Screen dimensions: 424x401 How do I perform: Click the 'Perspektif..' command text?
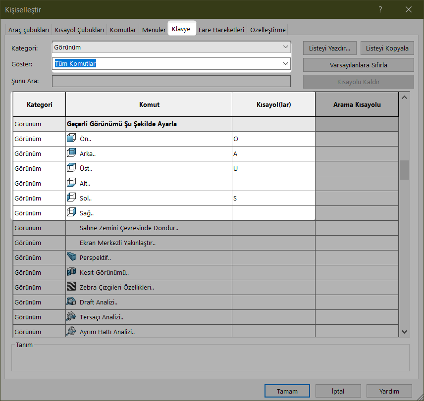pyautogui.click(x=95, y=258)
